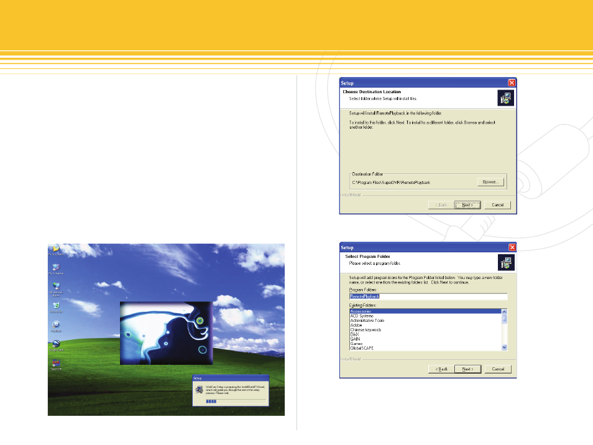
Task: Click the destination path C:\Program Files\SuperDVR\RemotePlayback
Action: (391, 183)
